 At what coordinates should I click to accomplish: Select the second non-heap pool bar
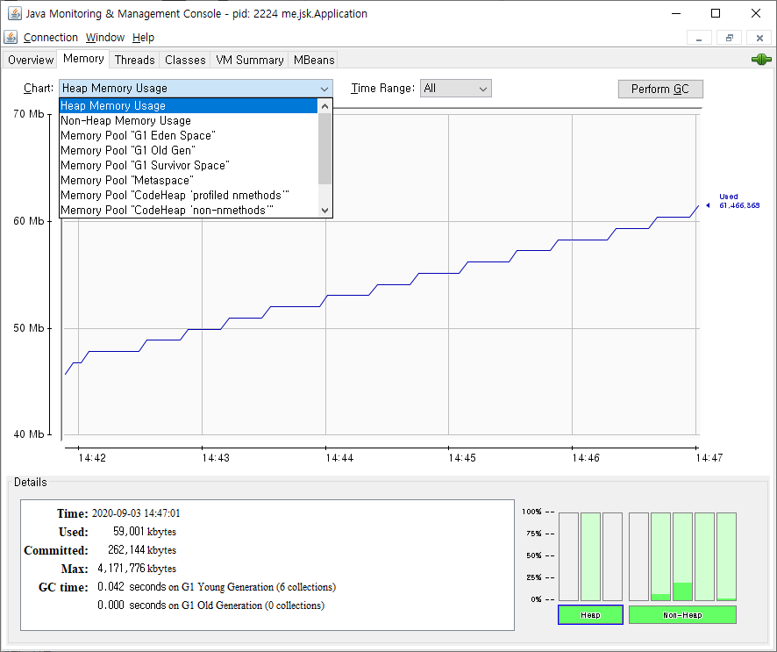(x=660, y=556)
